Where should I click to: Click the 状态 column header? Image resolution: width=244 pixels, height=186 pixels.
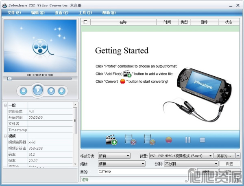[229, 22]
